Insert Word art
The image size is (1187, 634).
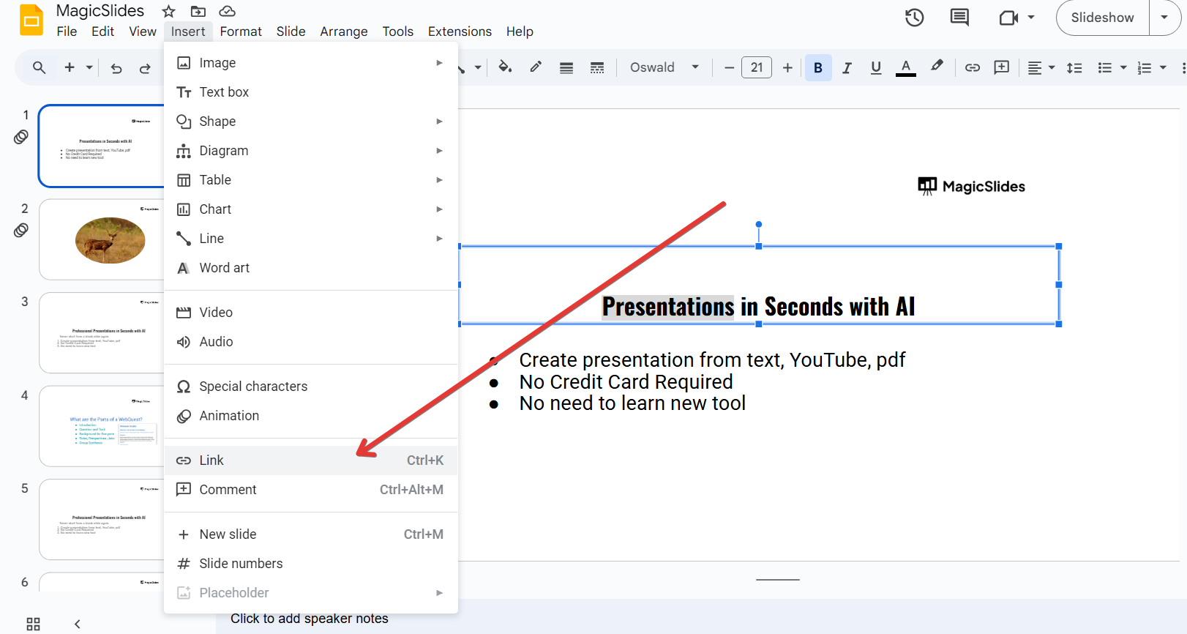pos(311,268)
